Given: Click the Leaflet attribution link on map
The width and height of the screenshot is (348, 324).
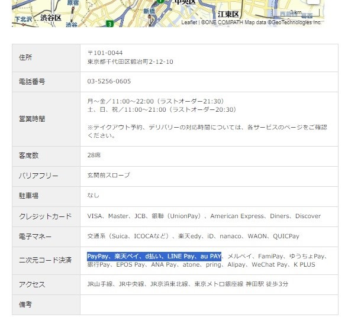Looking at the screenshot, I should pos(189,22).
